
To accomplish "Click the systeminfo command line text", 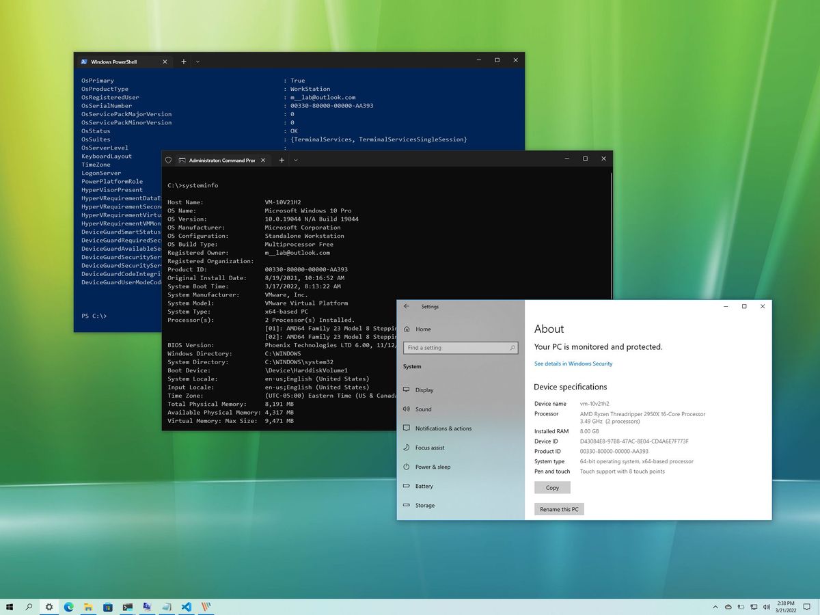I will coord(193,185).
